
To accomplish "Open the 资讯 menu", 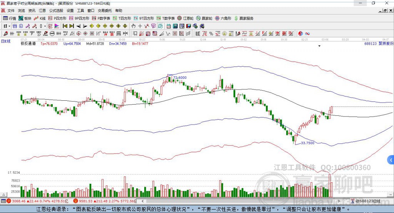I will (x=32, y=10).
